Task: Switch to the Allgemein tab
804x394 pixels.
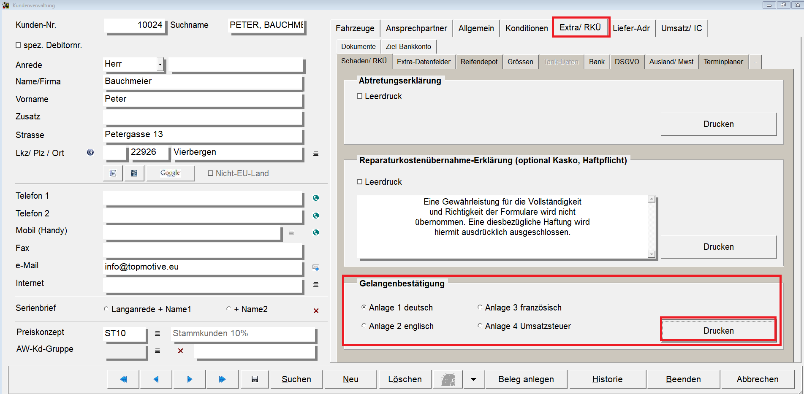Action: (x=476, y=28)
